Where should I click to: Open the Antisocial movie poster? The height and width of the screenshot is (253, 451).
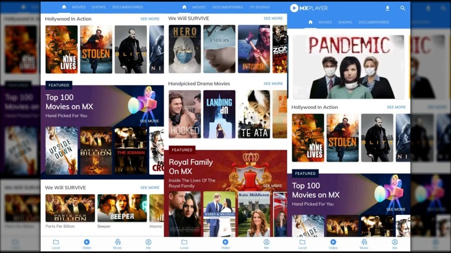pos(254,49)
